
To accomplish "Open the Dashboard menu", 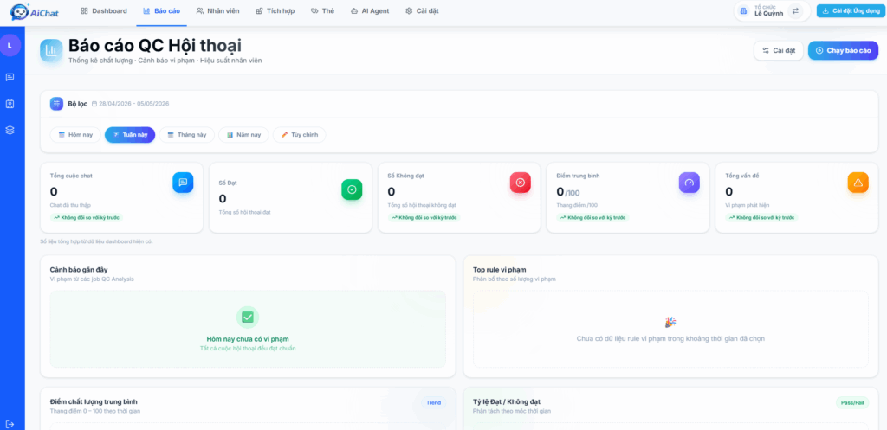I will pos(104,10).
